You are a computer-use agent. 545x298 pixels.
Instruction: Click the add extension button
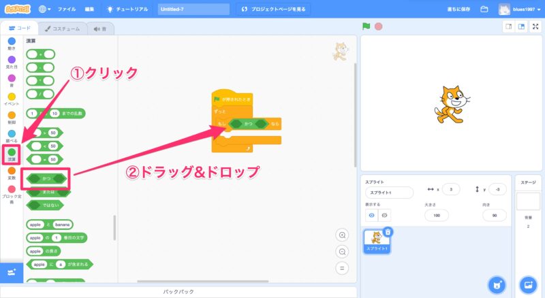pos(11,272)
